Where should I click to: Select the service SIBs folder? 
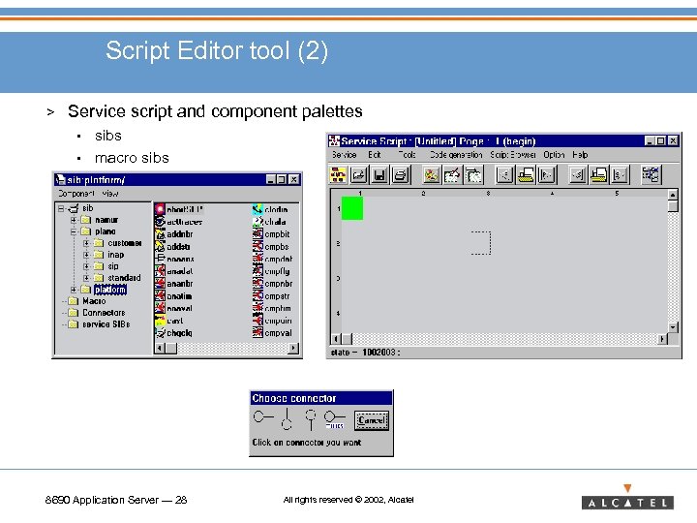coord(106,324)
